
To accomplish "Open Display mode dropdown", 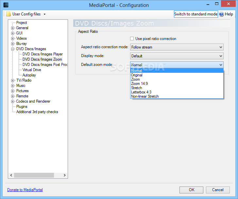I will click(x=177, y=56).
